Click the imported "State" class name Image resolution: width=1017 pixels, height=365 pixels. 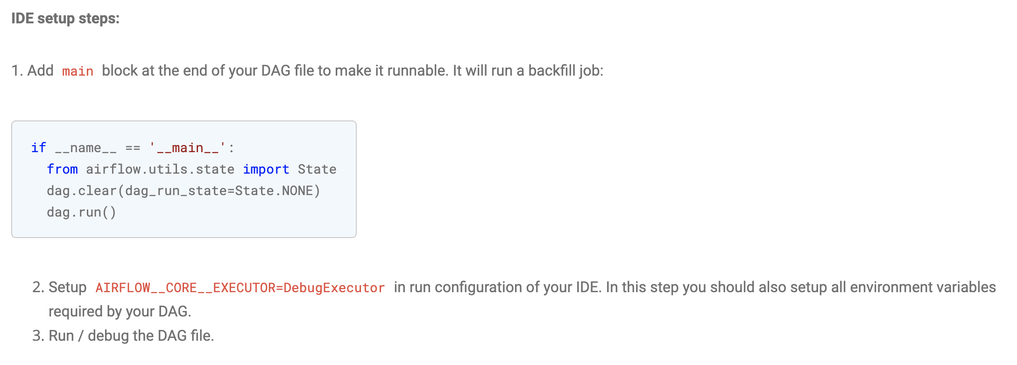tap(317, 169)
